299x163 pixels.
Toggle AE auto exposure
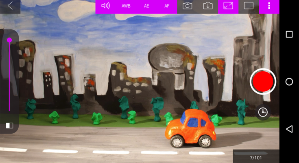pyautogui.click(x=146, y=6)
